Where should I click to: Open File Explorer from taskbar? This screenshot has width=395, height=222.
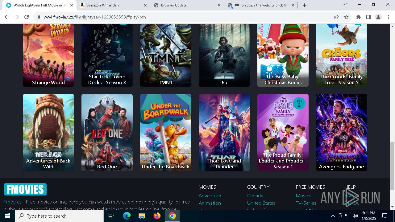142,216
